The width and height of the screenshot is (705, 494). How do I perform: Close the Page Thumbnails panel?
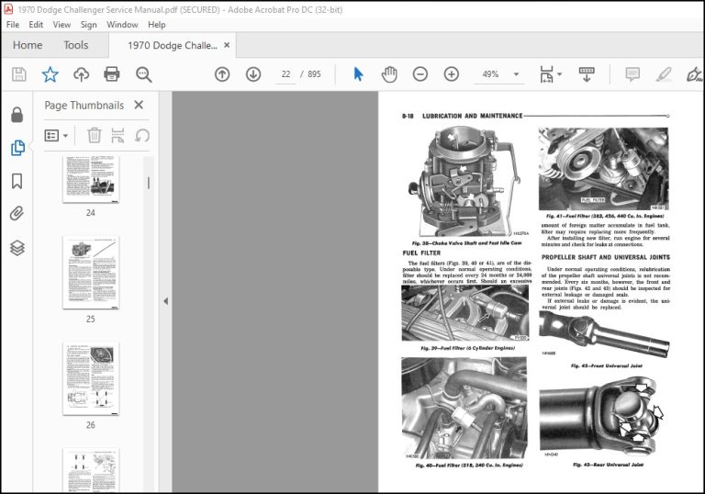pyautogui.click(x=139, y=105)
